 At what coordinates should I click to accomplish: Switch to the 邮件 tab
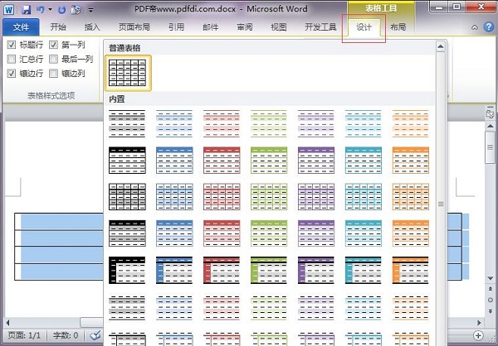211,27
